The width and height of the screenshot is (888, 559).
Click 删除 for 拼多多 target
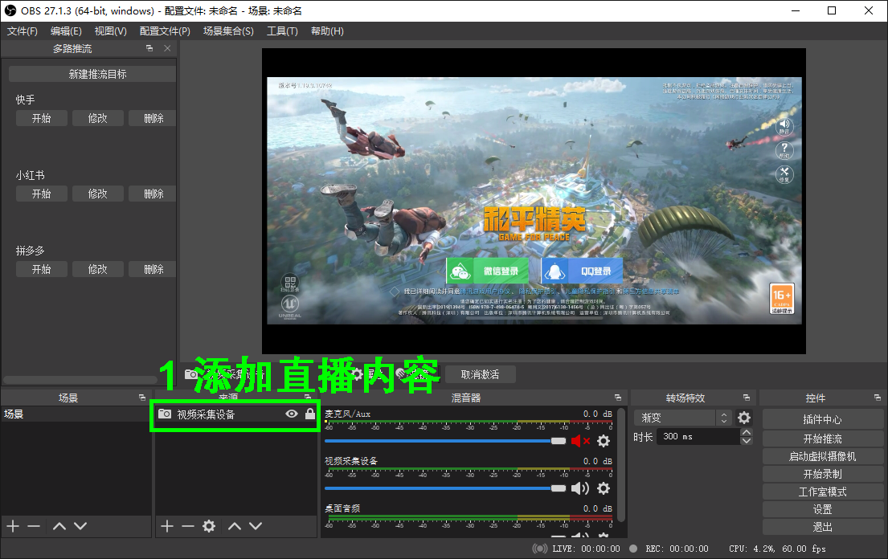(x=153, y=269)
